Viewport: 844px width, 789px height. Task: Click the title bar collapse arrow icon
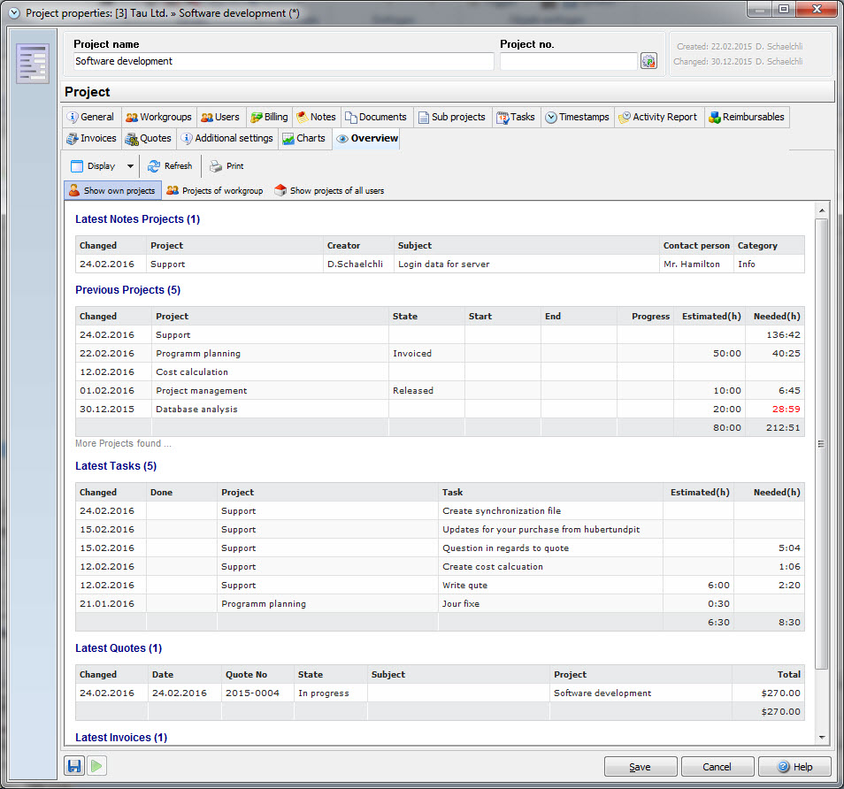13,13
